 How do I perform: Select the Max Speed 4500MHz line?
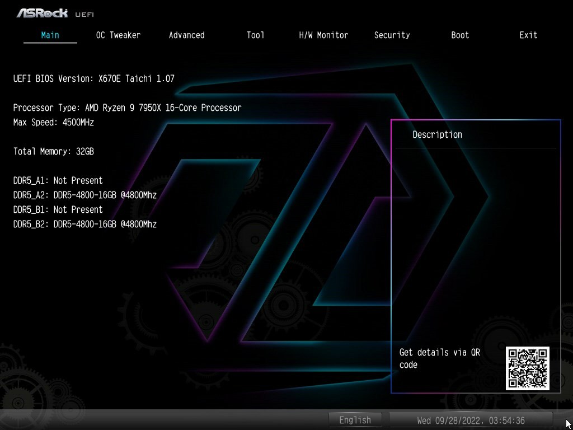pyautogui.click(x=53, y=122)
